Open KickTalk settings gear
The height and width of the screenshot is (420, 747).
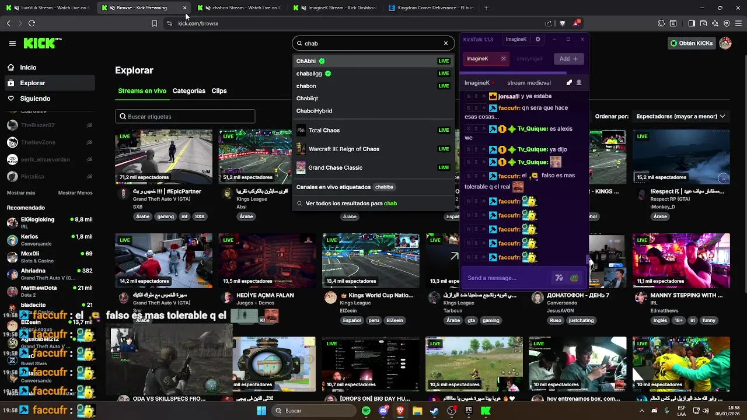537,39
